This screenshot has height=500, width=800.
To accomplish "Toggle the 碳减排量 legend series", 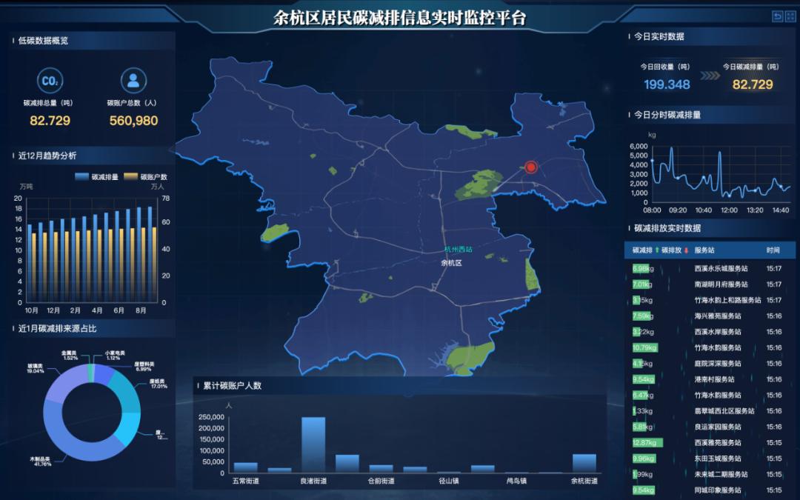I will (x=96, y=177).
